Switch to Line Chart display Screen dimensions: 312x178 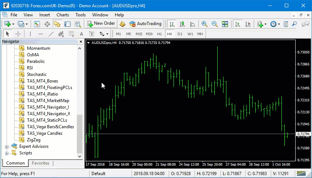coord(192,24)
